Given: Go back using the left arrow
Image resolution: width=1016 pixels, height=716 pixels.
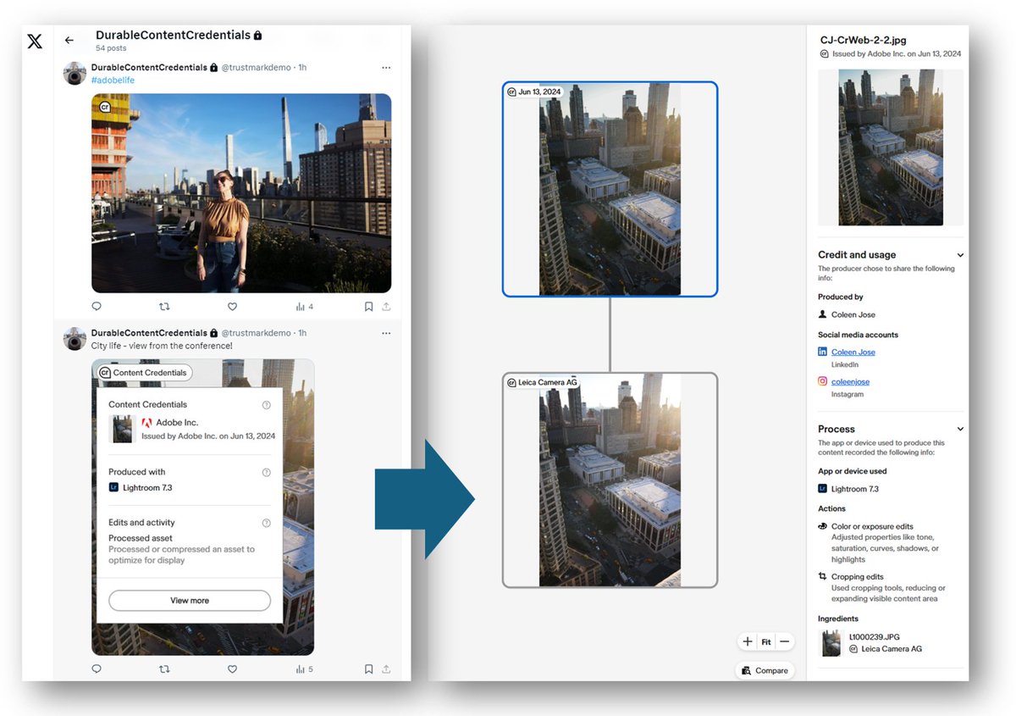Looking at the screenshot, I should 69,40.
